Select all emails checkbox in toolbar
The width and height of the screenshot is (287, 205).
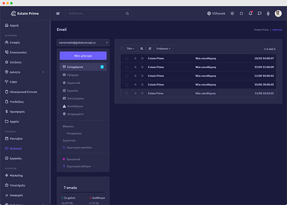pos(121,48)
